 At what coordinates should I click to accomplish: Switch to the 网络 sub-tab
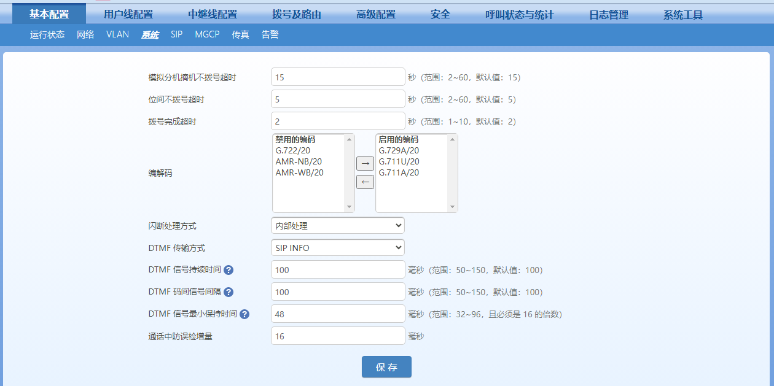pyautogui.click(x=85, y=35)
